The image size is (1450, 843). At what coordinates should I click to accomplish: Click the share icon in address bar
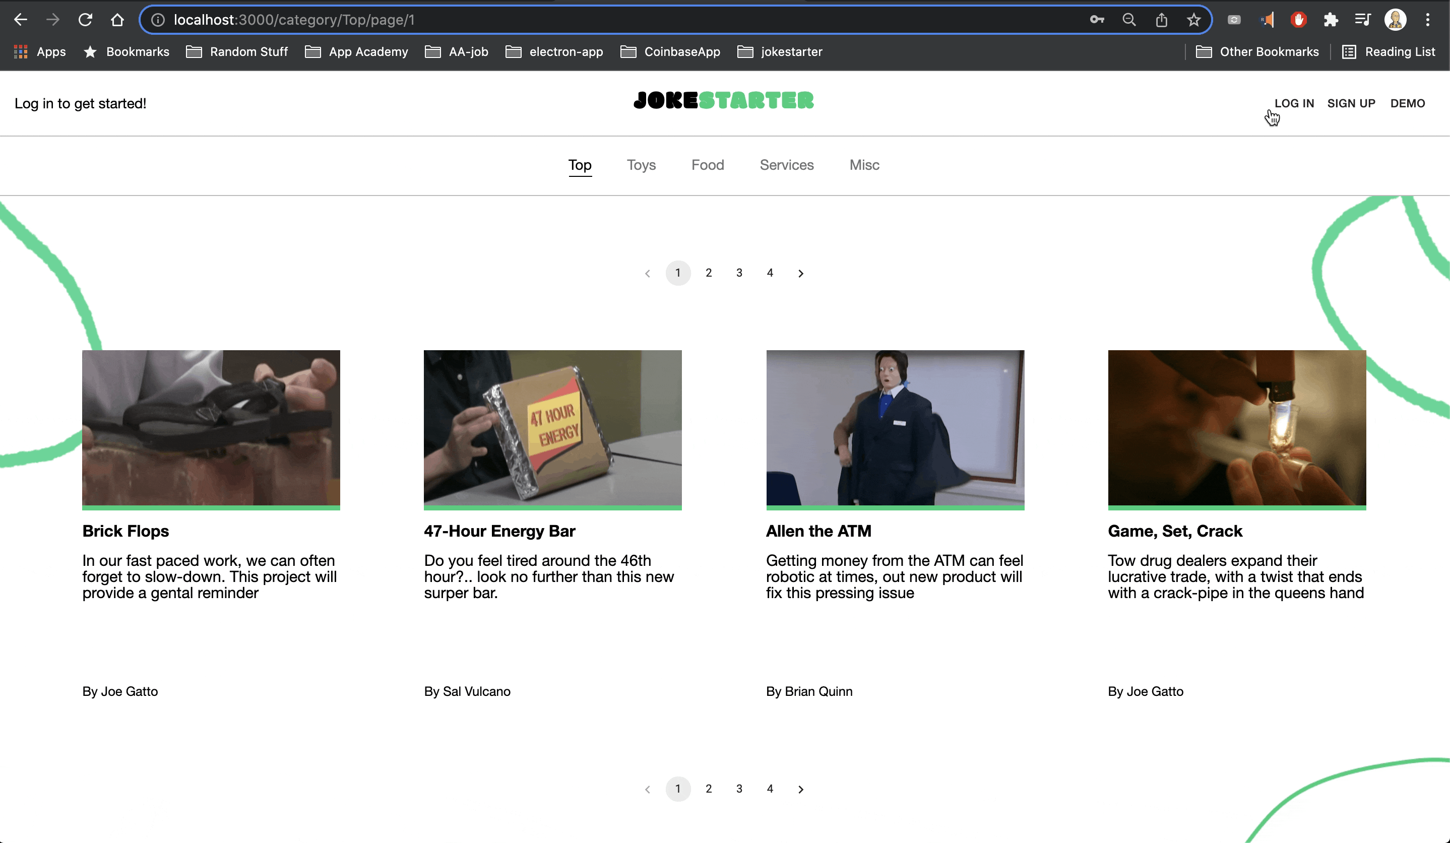1161,20
